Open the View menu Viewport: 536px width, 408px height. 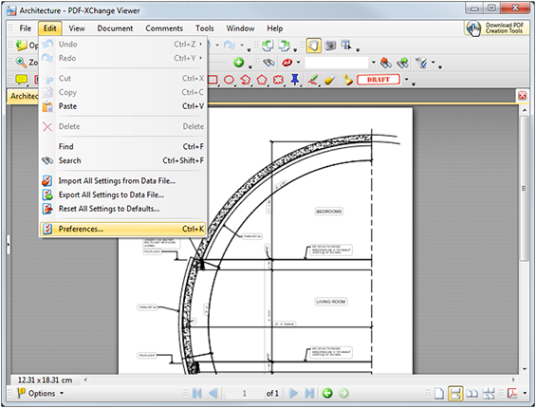click(x=77, y=28)
